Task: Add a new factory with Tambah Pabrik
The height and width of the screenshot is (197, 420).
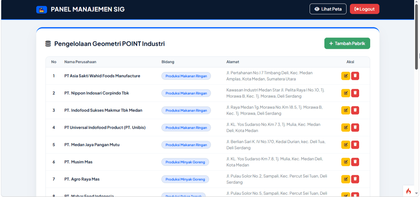Action: [x=347, y=43]
